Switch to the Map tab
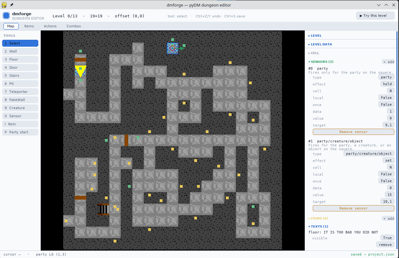The width and height of the screenshot is (399, 258). pos(11,26)
